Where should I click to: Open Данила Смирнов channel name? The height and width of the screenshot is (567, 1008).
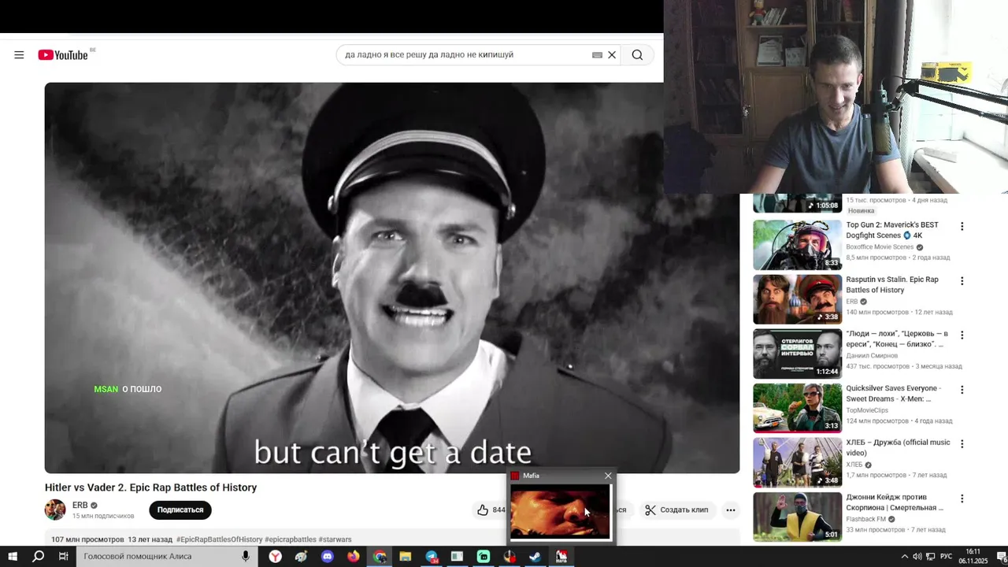tap(873, 356)
